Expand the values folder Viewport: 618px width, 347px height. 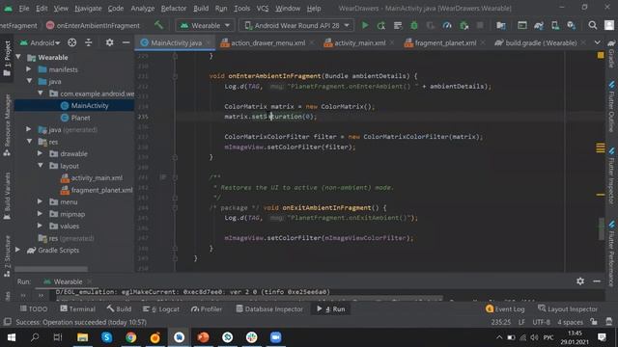click(x=41, y=226)
